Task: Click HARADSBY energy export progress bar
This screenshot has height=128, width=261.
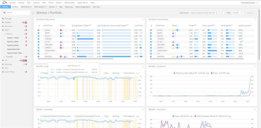Action: (x=85, y=39)
